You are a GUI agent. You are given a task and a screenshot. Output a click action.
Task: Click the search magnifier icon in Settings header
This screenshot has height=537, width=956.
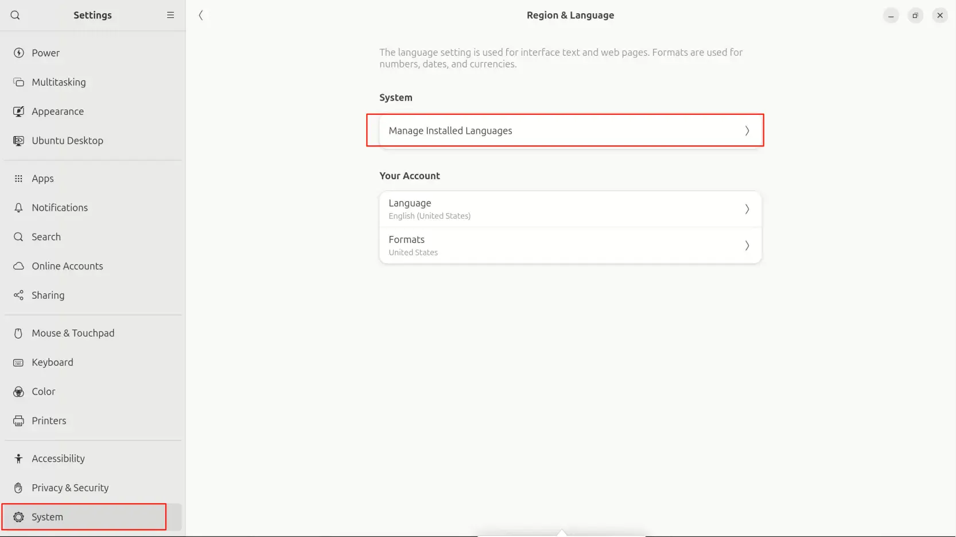click(x=15, y=16)
